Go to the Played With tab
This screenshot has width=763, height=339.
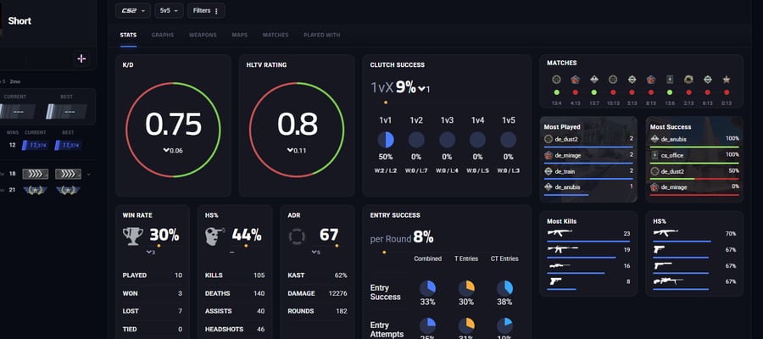[321, 36]
